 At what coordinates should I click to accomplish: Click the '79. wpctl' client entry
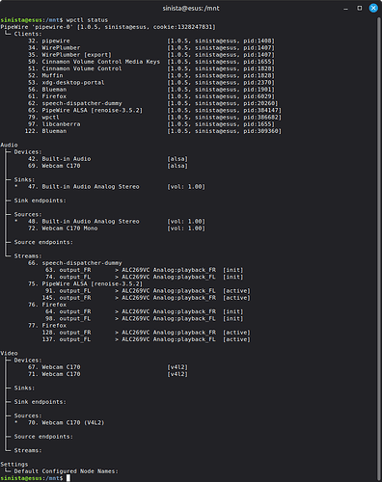(x=154, y=118)
